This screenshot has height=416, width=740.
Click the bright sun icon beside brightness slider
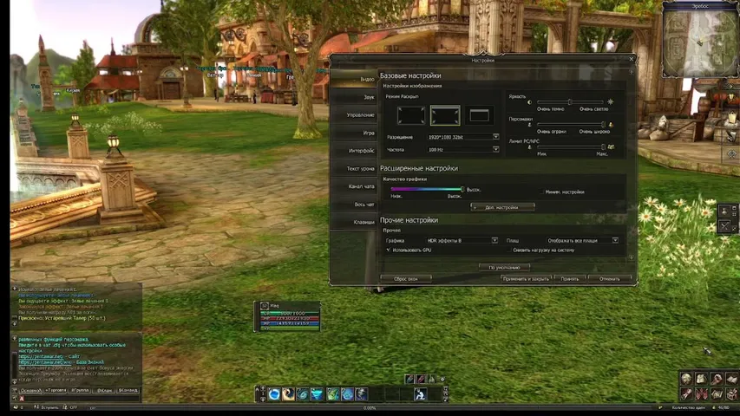pyautogui.click(x=610, y=102)
